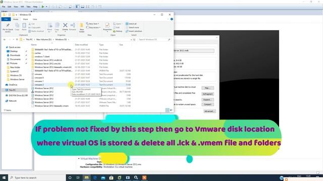Viewport: 323px width, 181px height.
Task: Click This PC in the address breadcrumb
Action: point(29,39)
